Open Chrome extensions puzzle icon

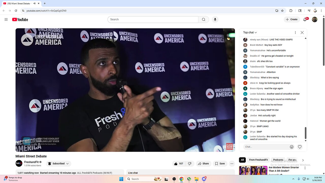[x=291, y=11]
